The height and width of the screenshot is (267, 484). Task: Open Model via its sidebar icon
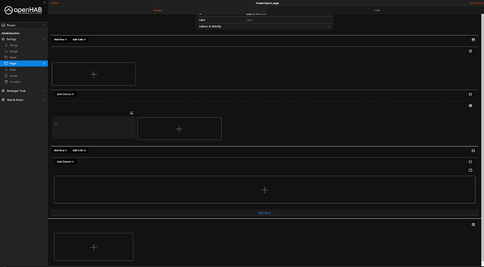(6, 51)
